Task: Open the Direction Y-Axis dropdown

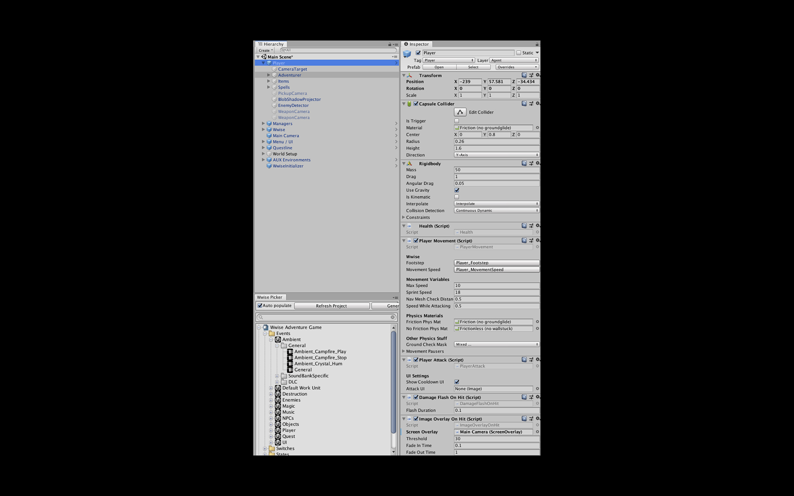Action: [x=497, y=155]
